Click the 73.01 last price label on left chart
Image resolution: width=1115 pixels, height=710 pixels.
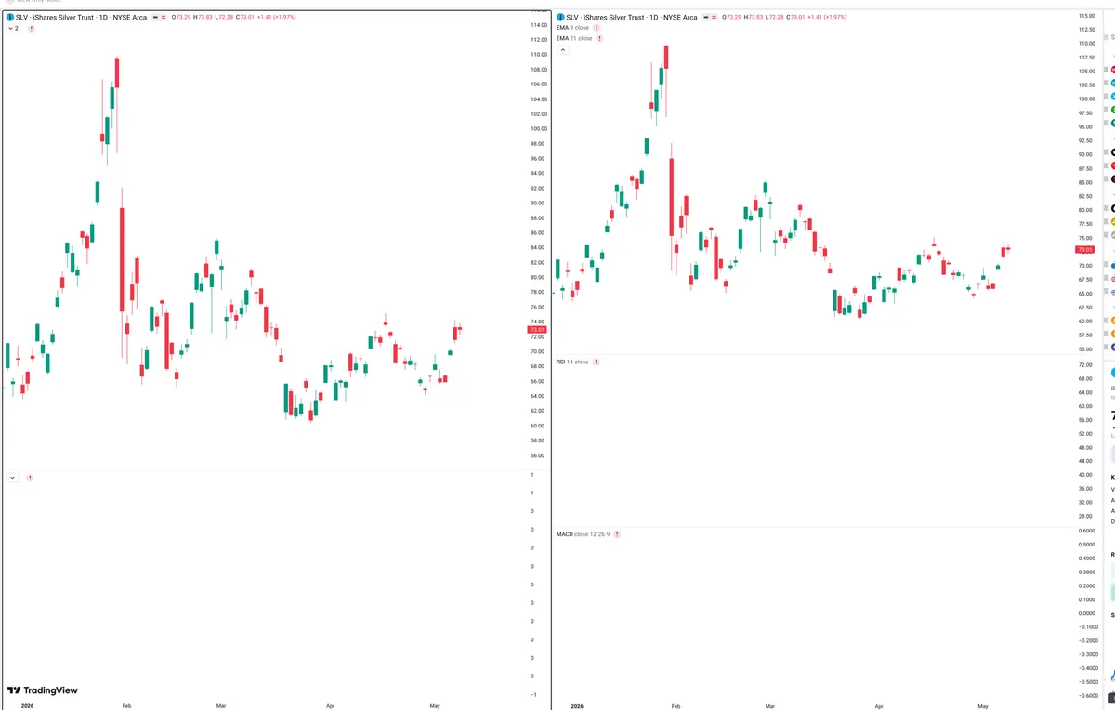[x=536, y=330]
